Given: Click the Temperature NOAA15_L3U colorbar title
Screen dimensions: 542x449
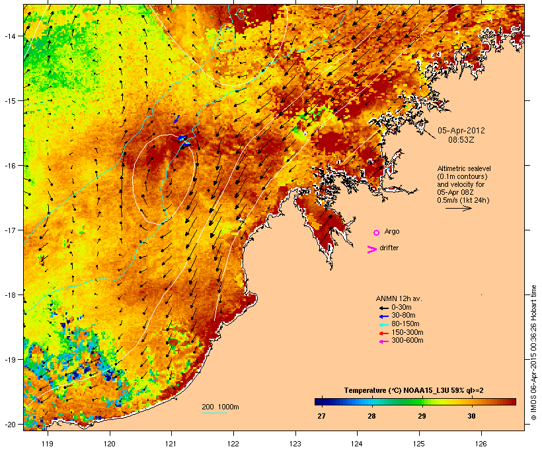Looking at the screenshot, I should [x=414, y=390].
